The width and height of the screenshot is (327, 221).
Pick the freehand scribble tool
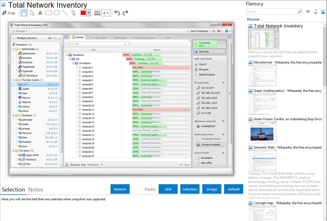(73, 13)
